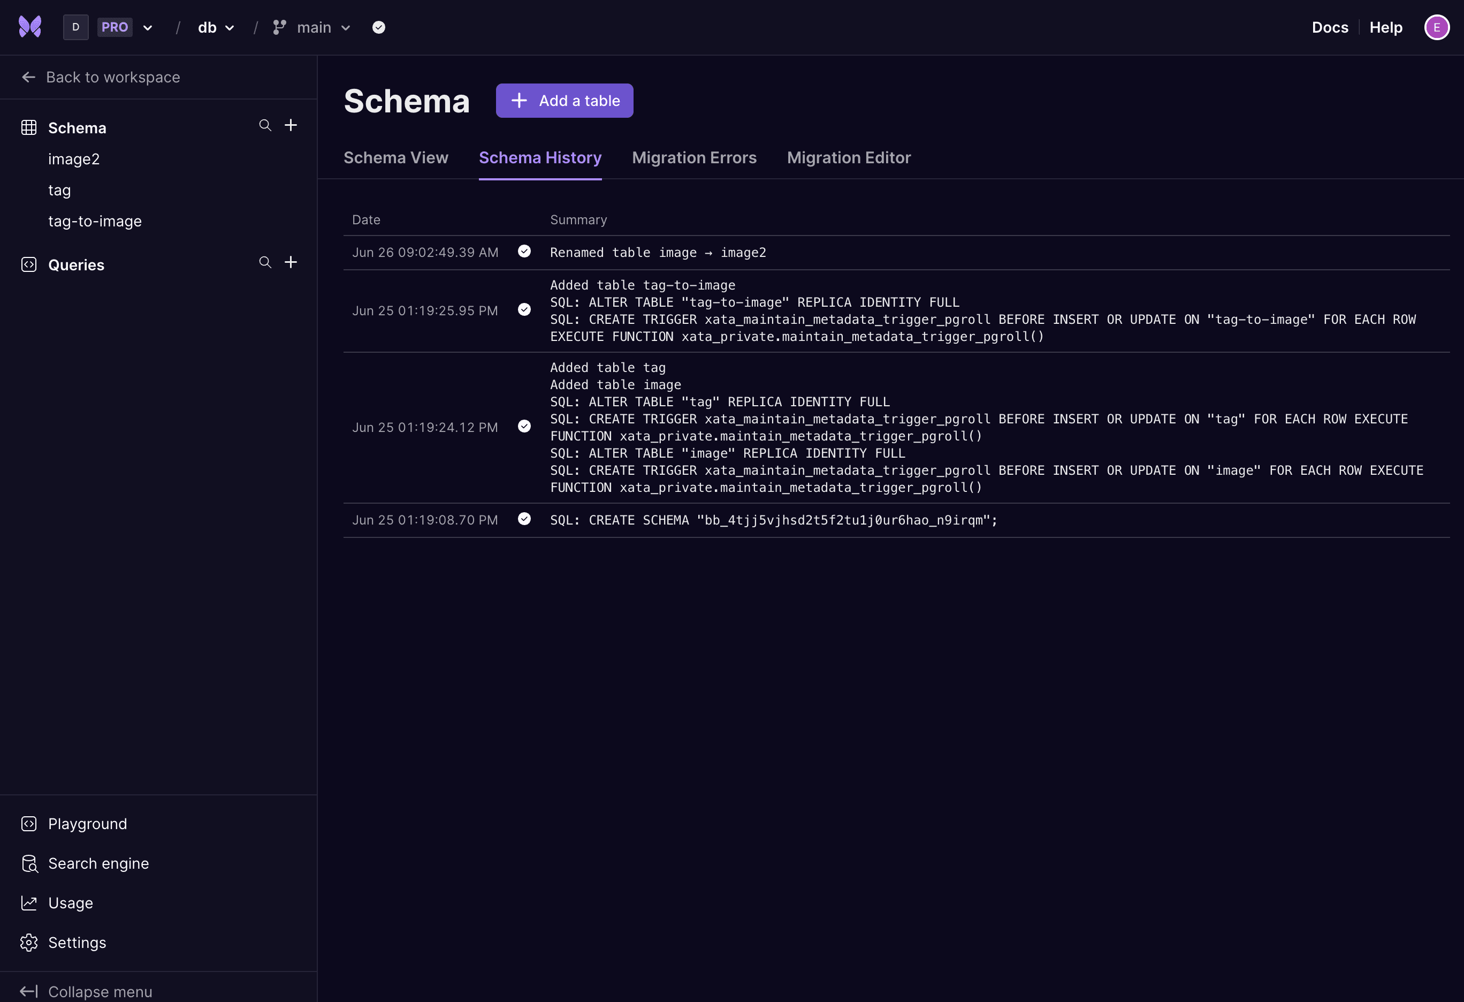Image resolution: width=1464 pixels, height=1002 pixels.
Task: Click Renamed table image to image2 summary
Action: tap(658, 253)
